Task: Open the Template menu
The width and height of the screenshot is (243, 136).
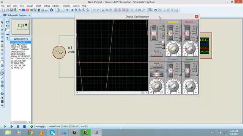Action: click(66, 6)
